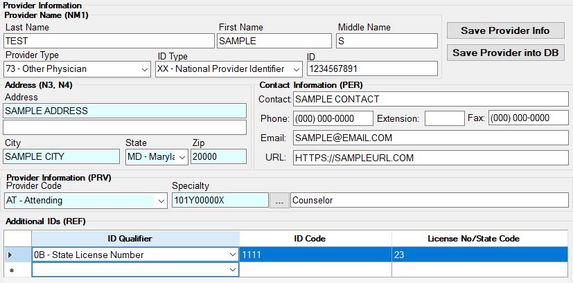
Task: Select empty ID Code cell in new row
Action: click(x=316, y=270)
